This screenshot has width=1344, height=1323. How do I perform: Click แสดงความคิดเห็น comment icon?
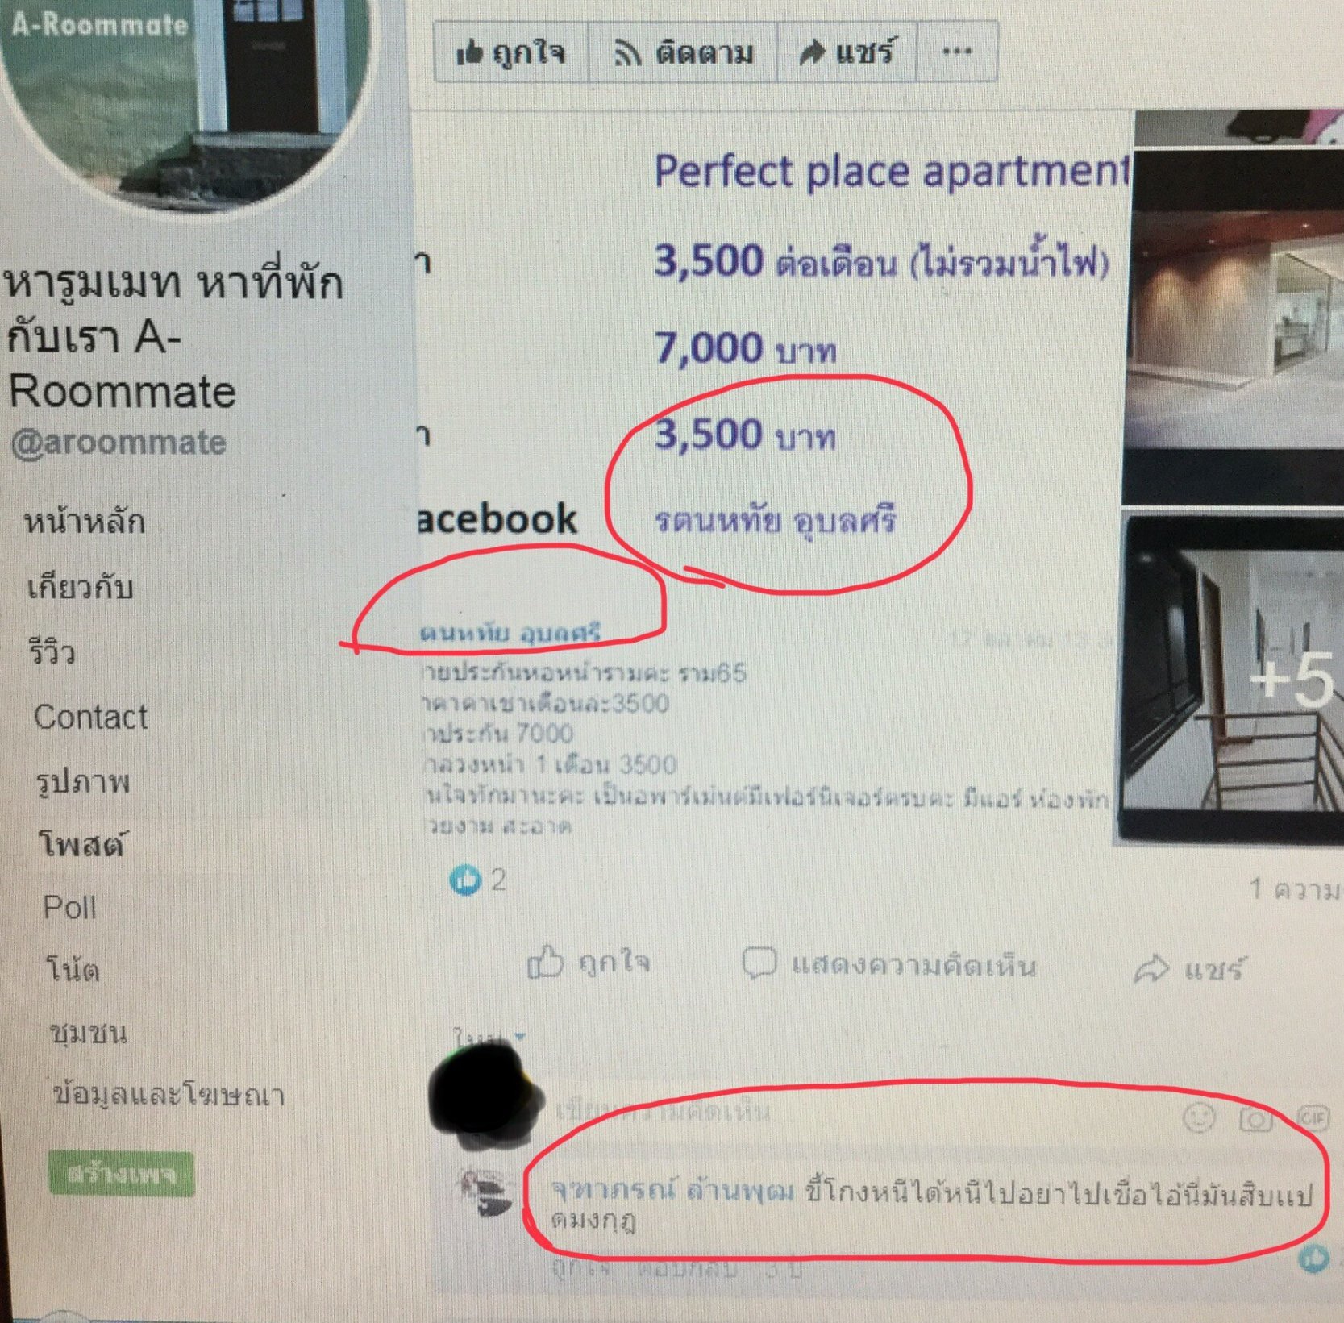889,965
